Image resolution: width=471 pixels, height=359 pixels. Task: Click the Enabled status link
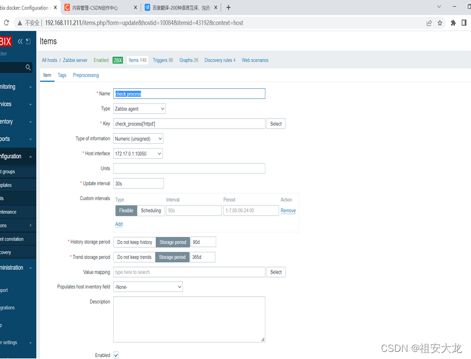(101, 60)
